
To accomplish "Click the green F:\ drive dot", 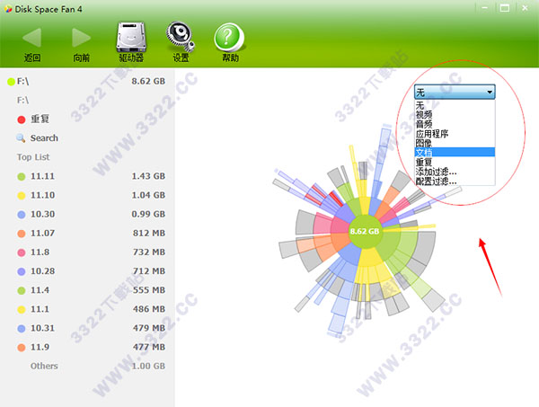I will click(x=11, y=82).
